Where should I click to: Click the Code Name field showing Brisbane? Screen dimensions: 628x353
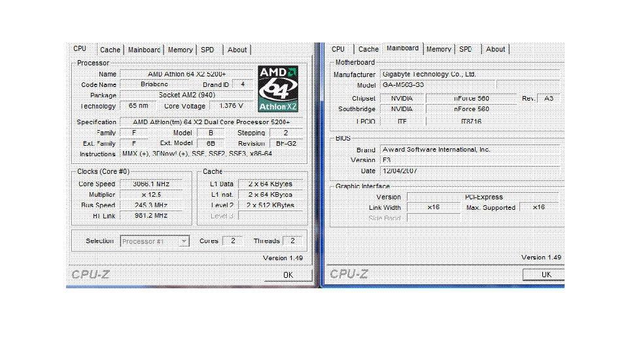pos(154,84)
